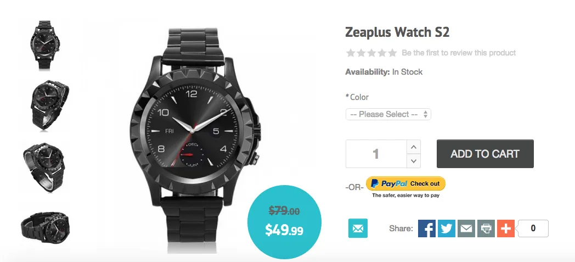
Task: Click the teal email-a-friend envelope icon
Action: pos(358,228)
